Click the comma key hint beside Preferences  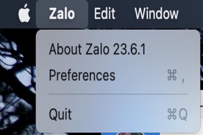point(183,79)
